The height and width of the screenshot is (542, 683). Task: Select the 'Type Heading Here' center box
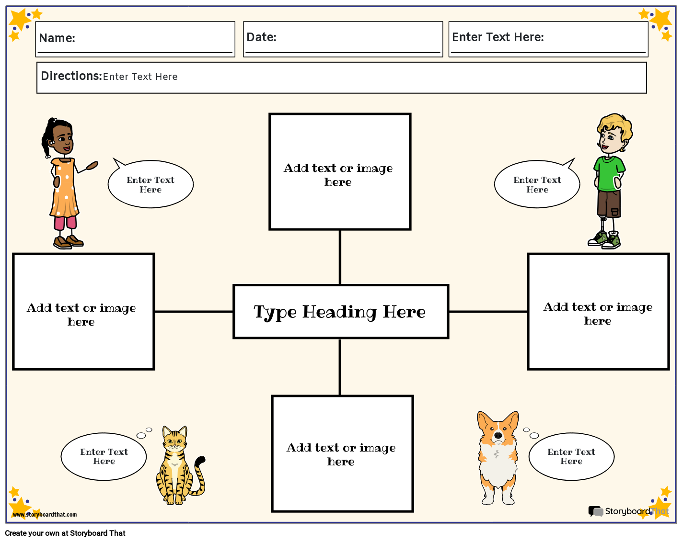tap(340, 312)
